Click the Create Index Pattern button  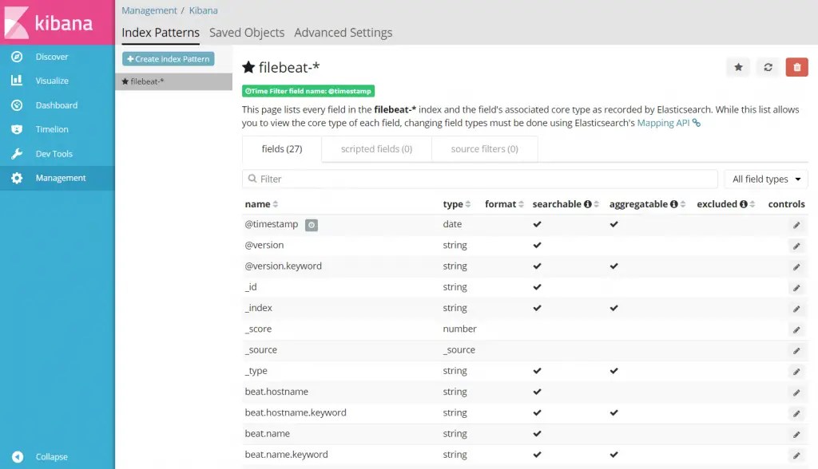click(168, 58)
